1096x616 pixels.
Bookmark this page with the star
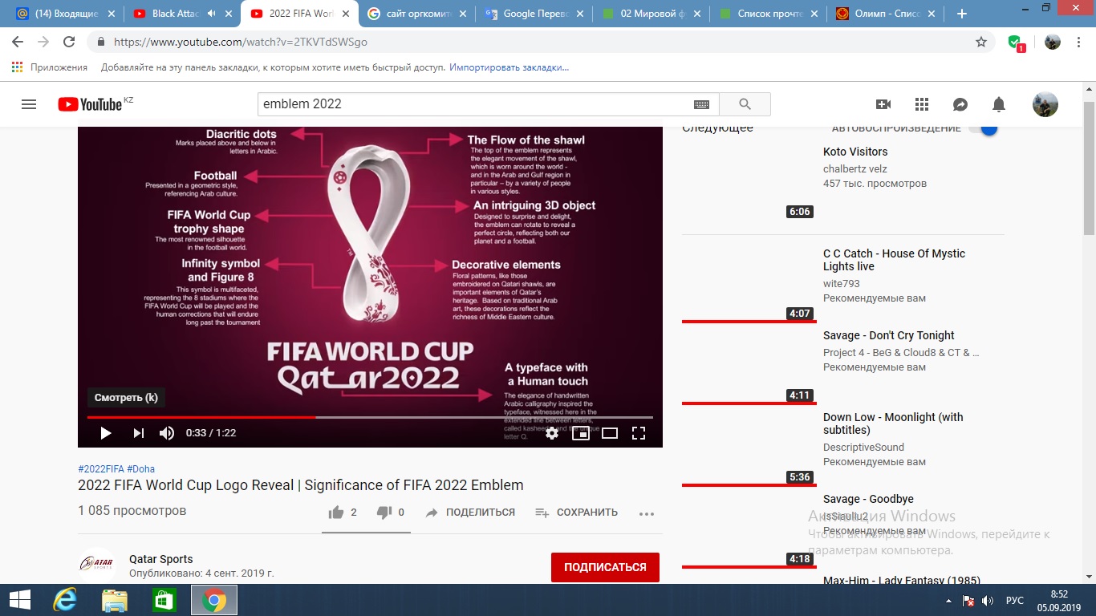(x=981, y=43)
